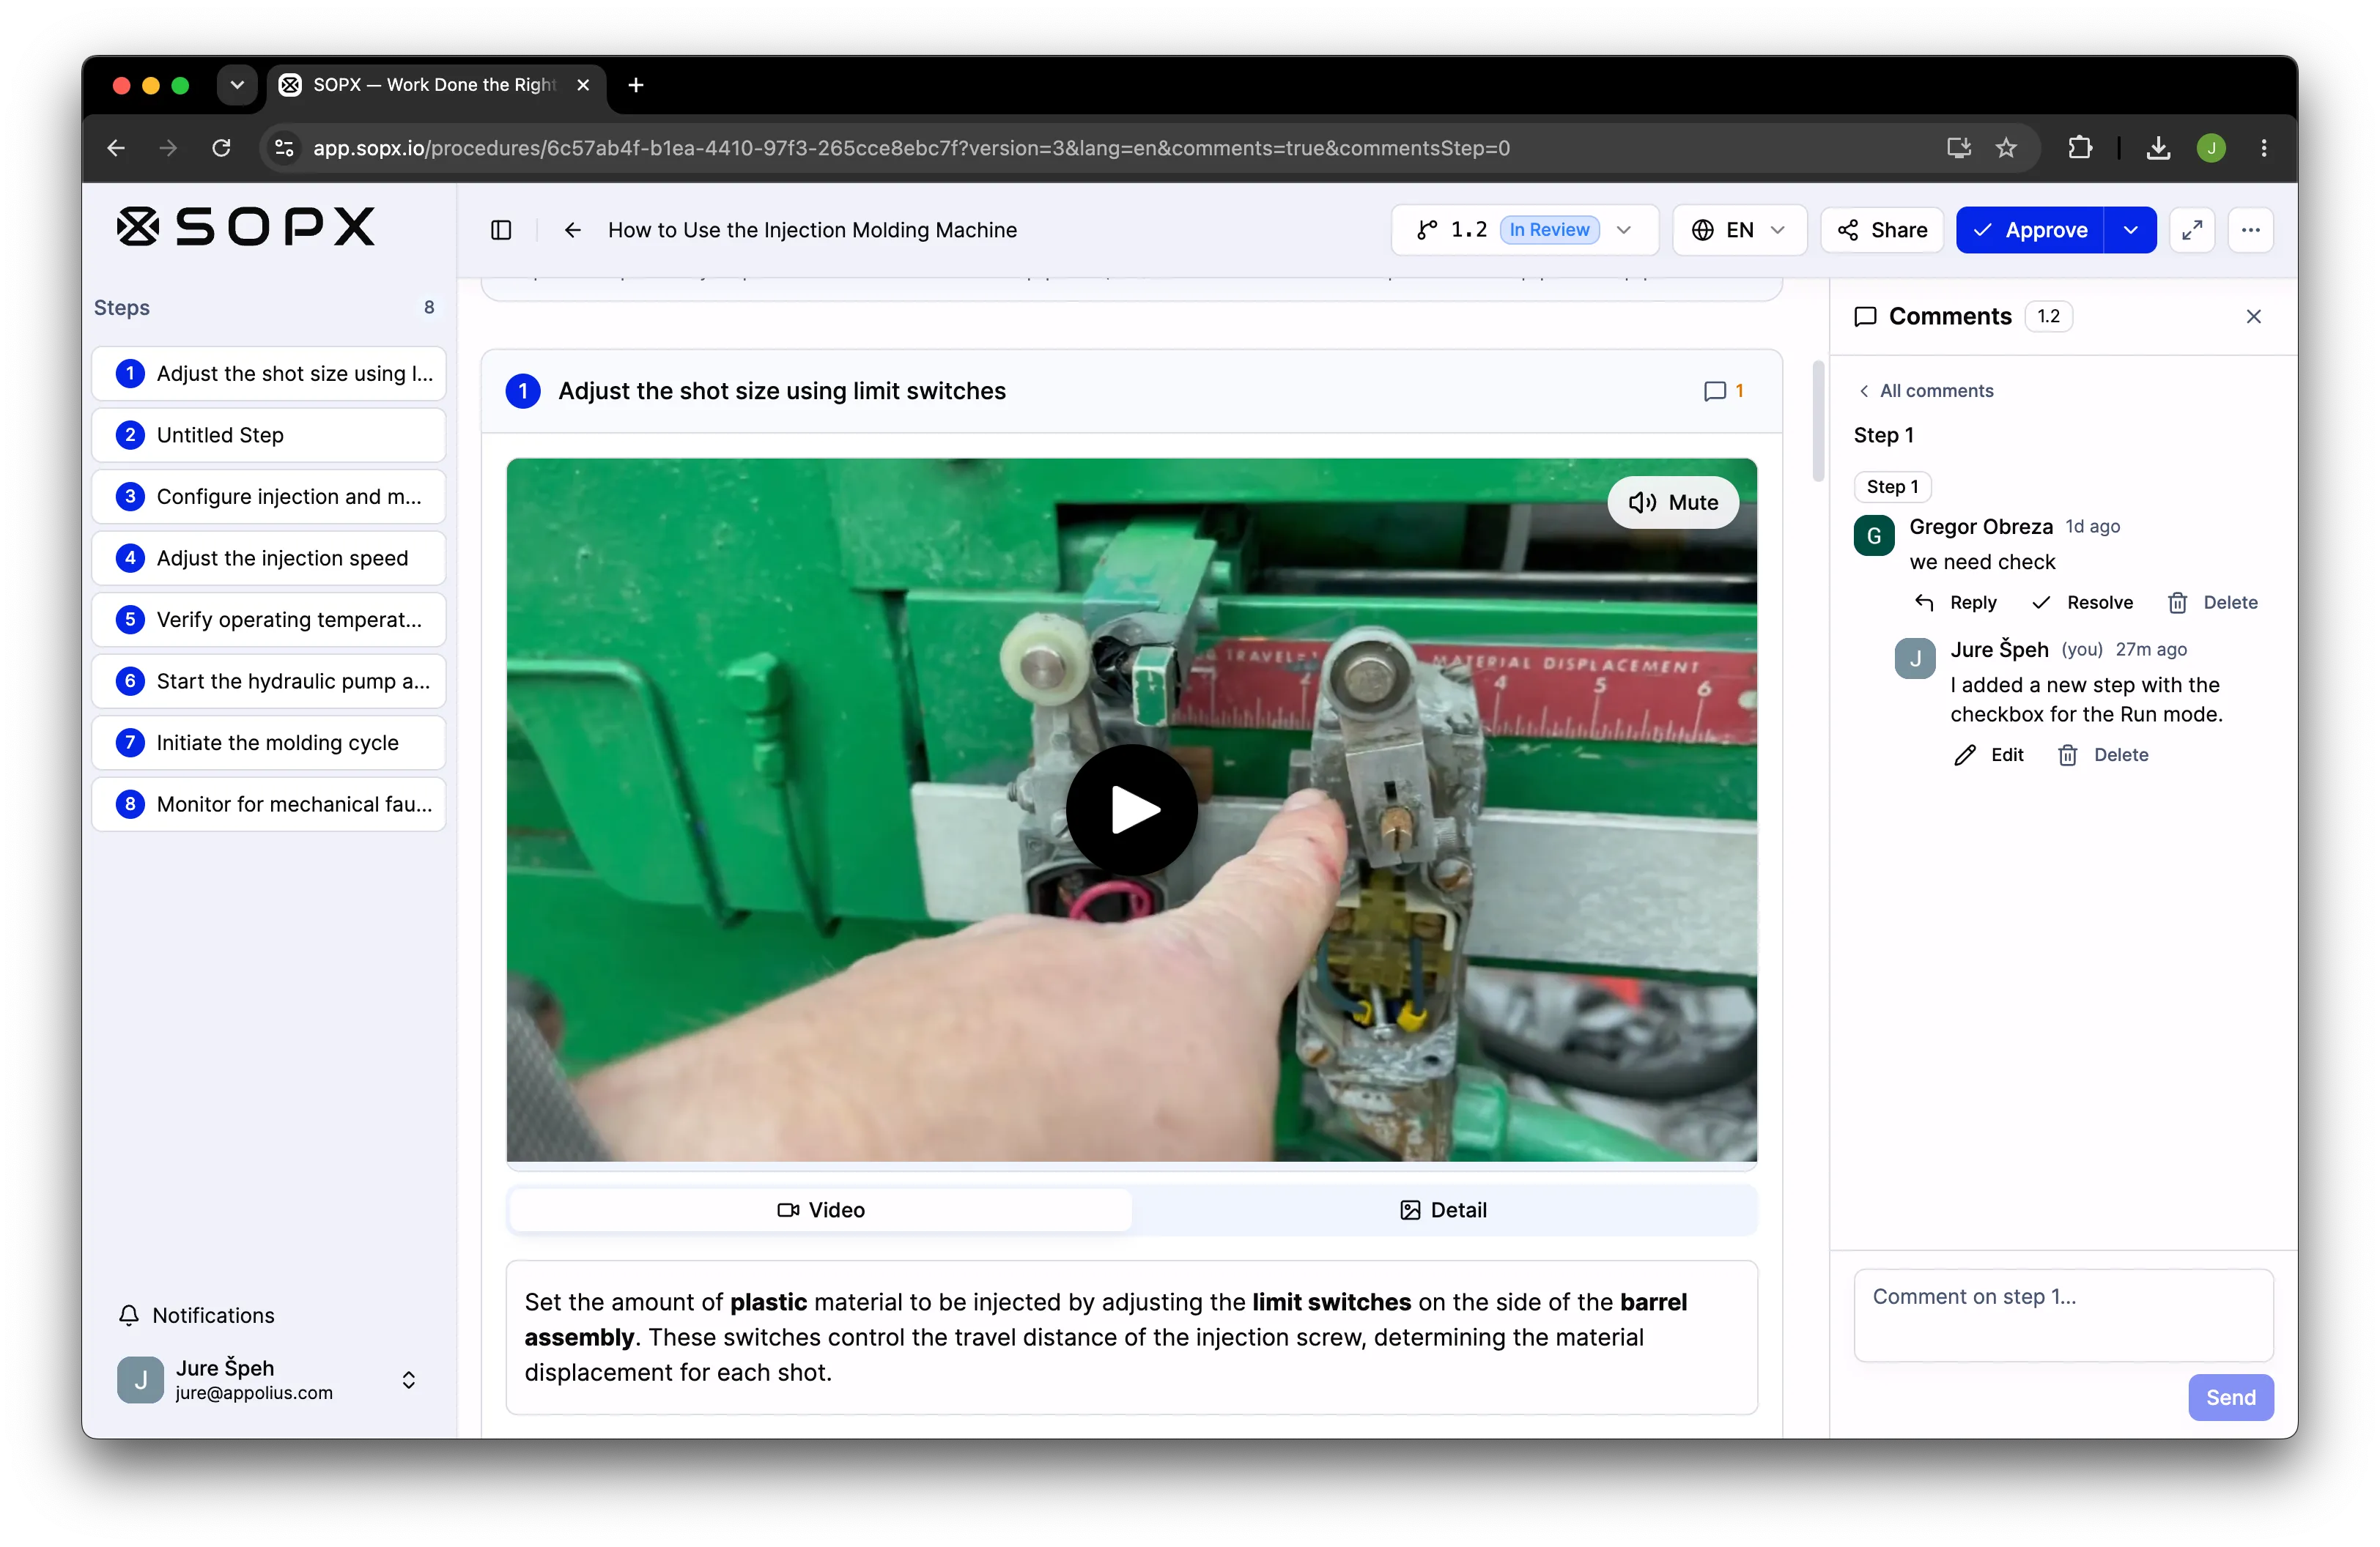
Task: Expand the EN language dropdown
Action: pyautogui.click(x=1739, y=230)
